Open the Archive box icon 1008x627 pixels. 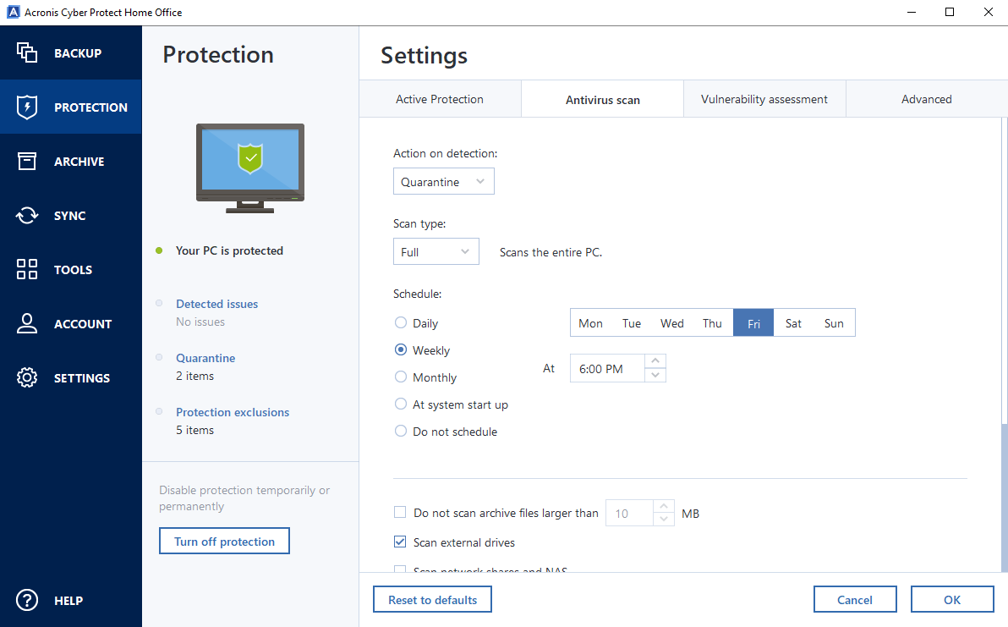[26, 161]
